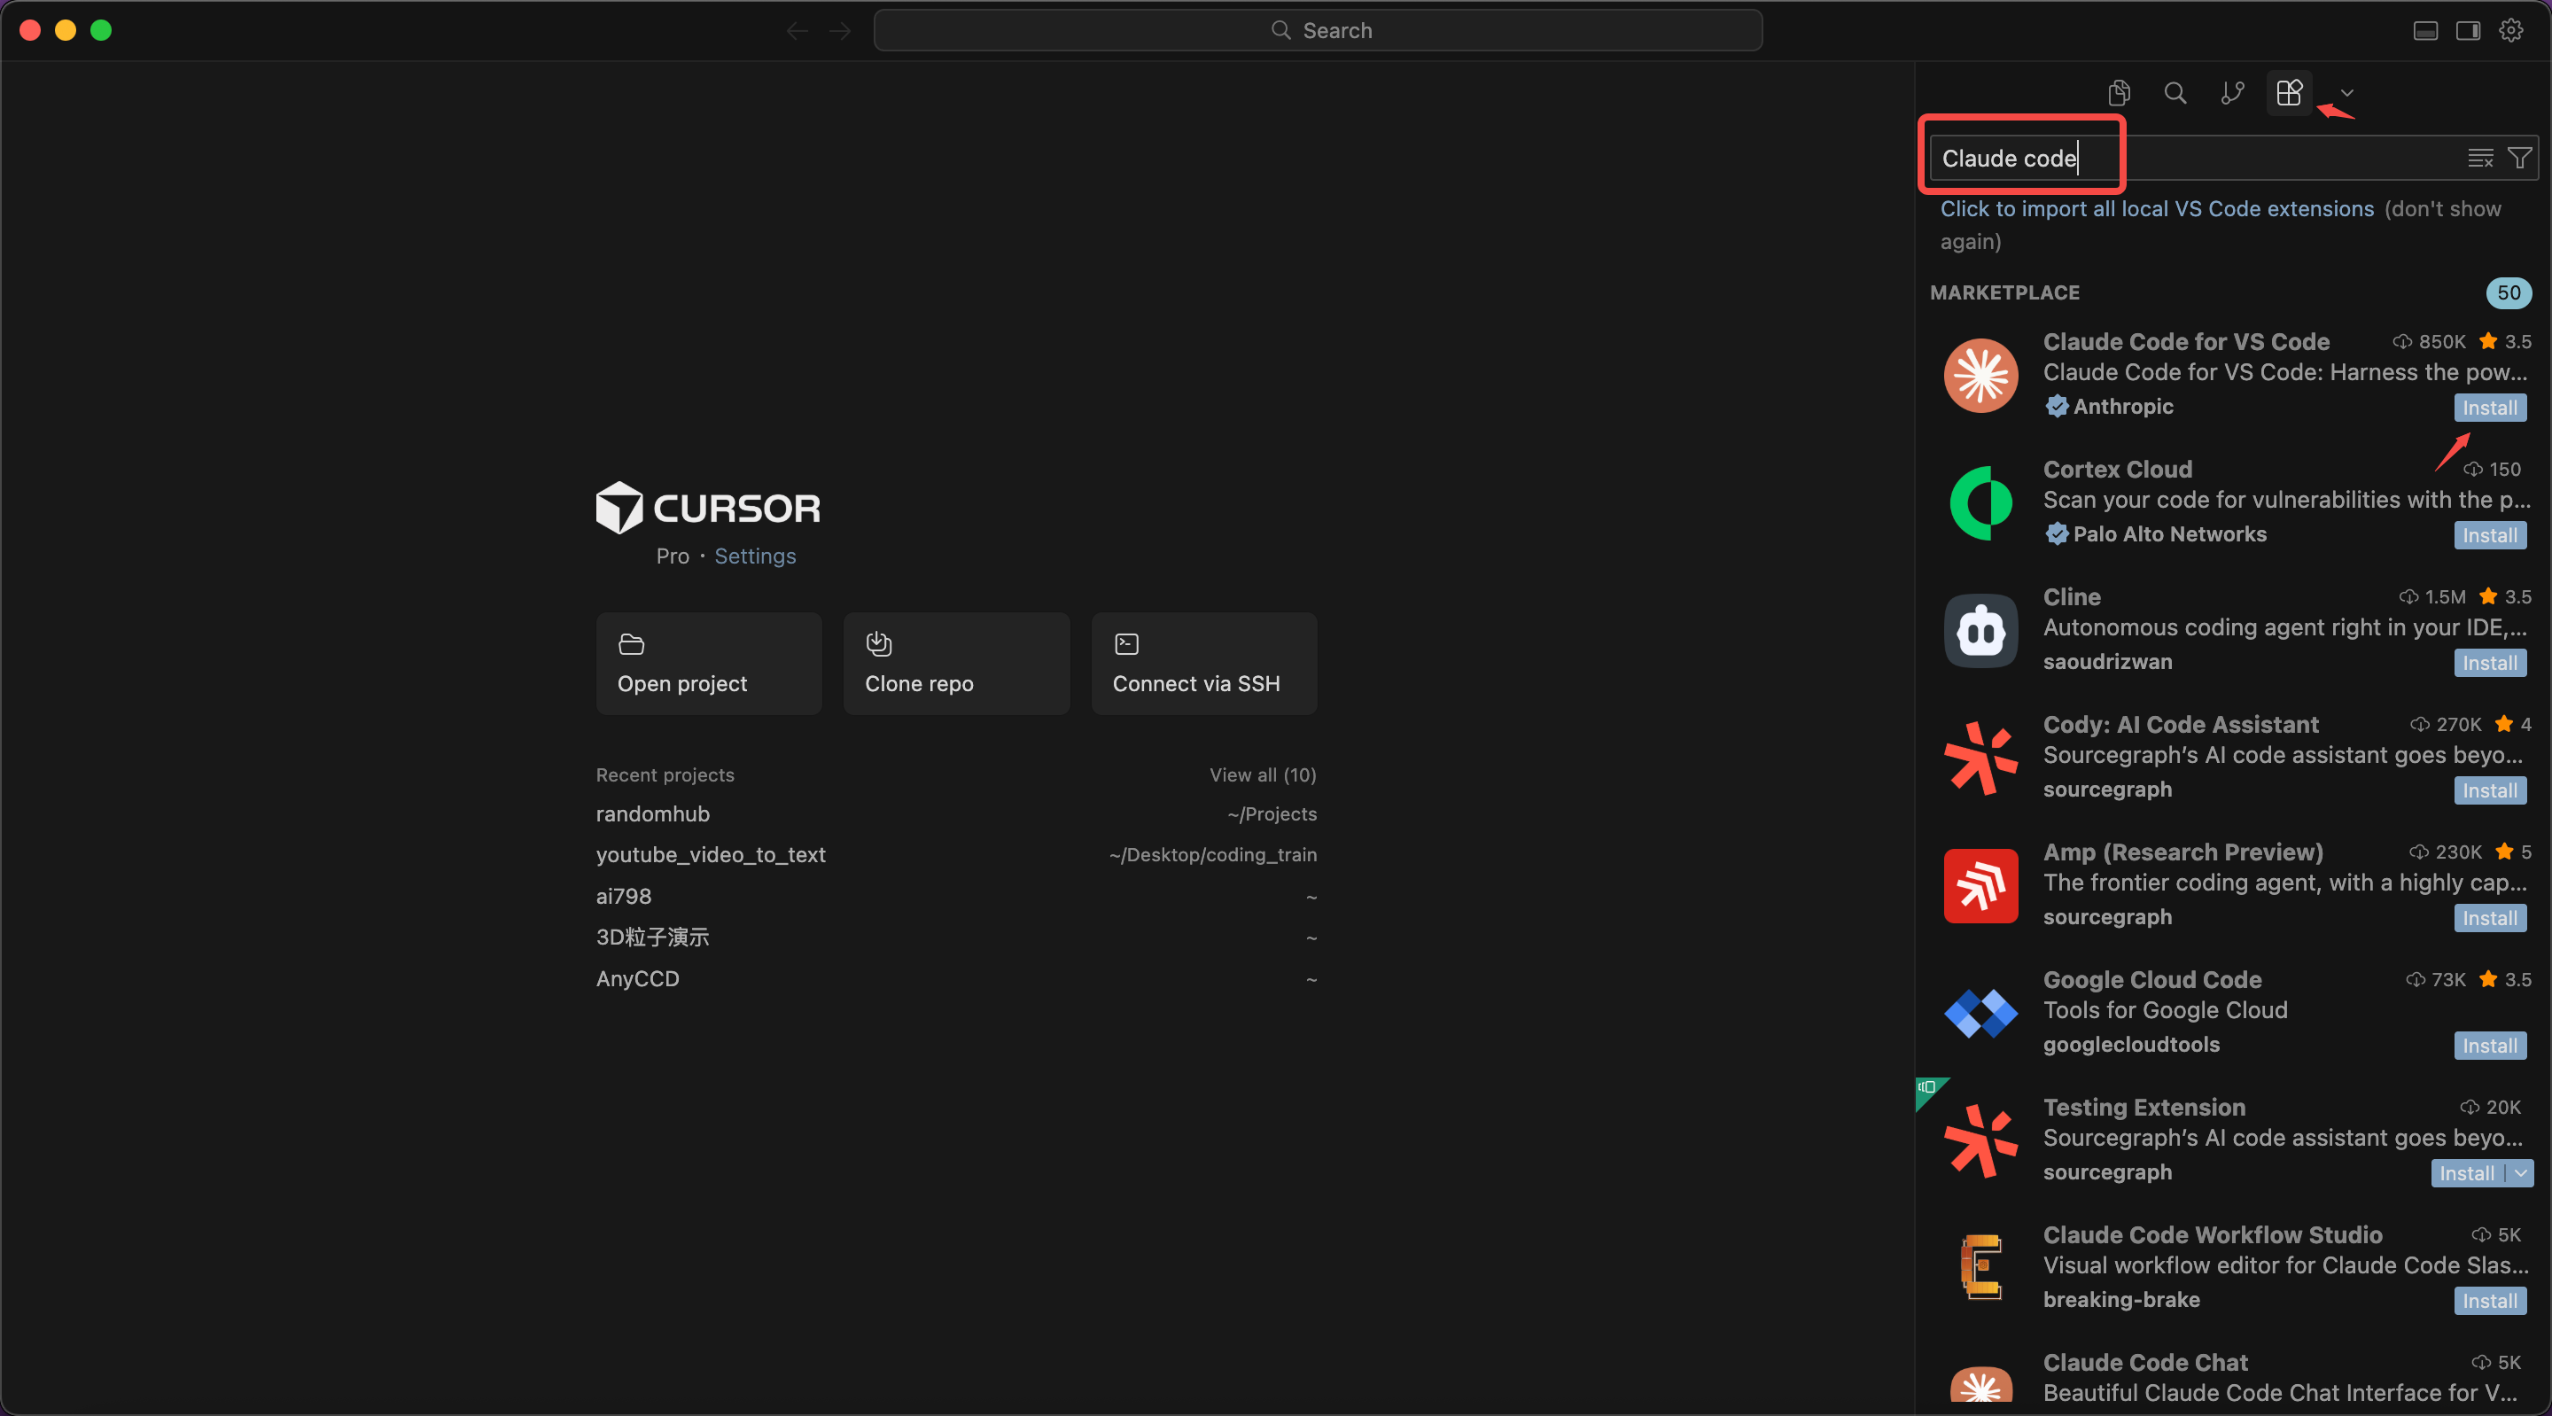Select the Cortex Cloud title
The width and height of the screenshot is (2552, 1416).
pos(2117,470)
